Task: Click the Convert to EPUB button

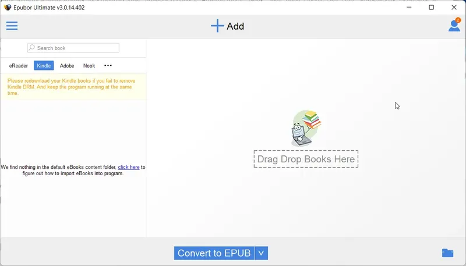Action: point(214,253)
